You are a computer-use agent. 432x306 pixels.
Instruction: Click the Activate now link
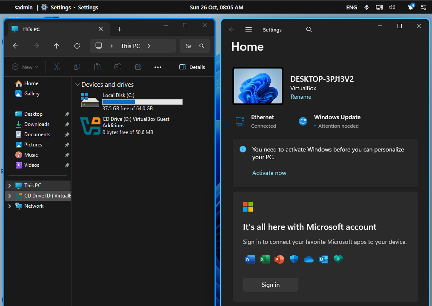point(269,173)
